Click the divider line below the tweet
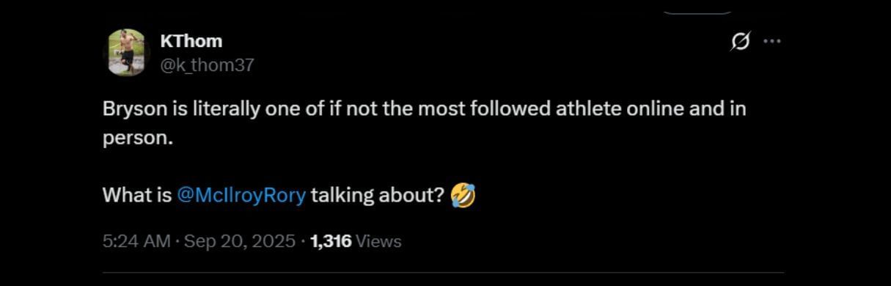The image size is (891, 286). (x=443, y=274)
